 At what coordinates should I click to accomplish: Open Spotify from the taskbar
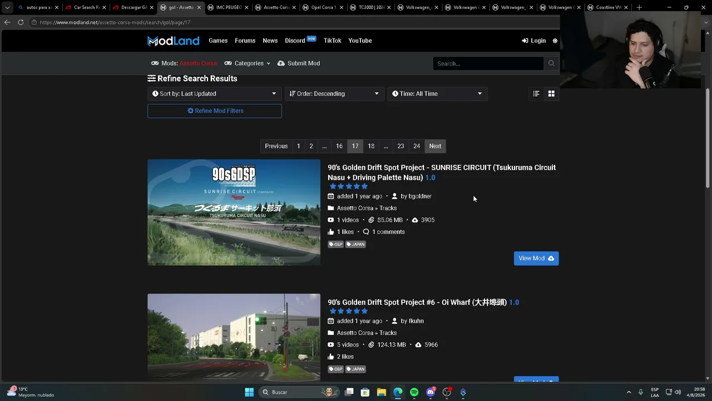click(x=414, y=392)
